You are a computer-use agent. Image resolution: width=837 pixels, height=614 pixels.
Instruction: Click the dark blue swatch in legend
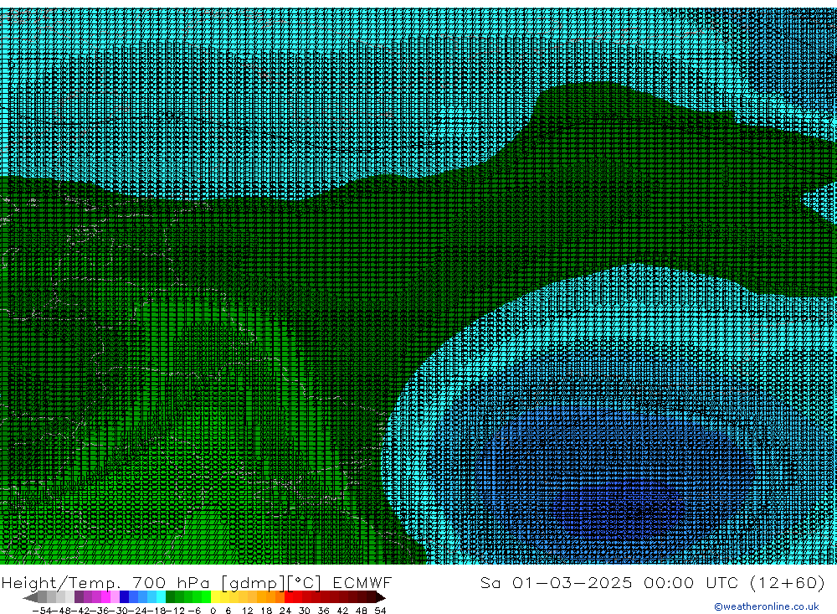click(x=125, y=597)
